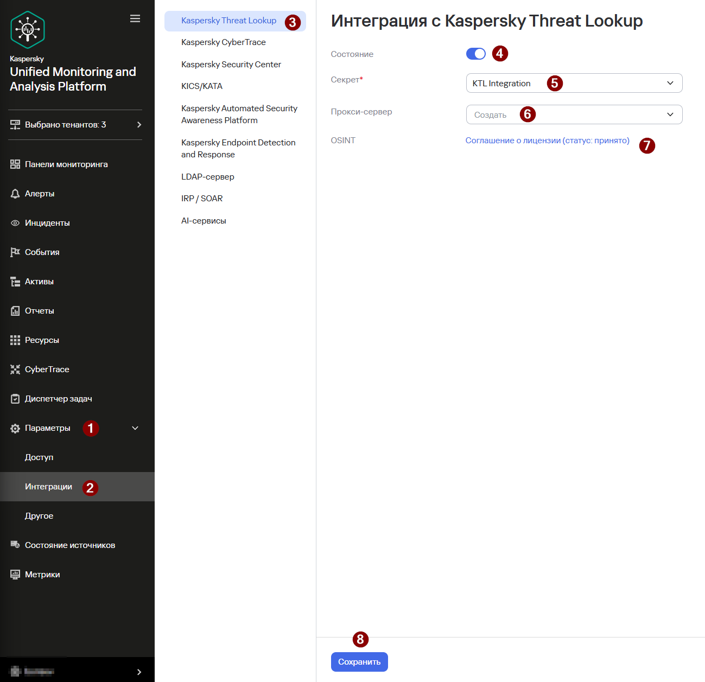Click the grid icon for Ресурсы
Screen dimensions: 705x682
click(15, 340)
